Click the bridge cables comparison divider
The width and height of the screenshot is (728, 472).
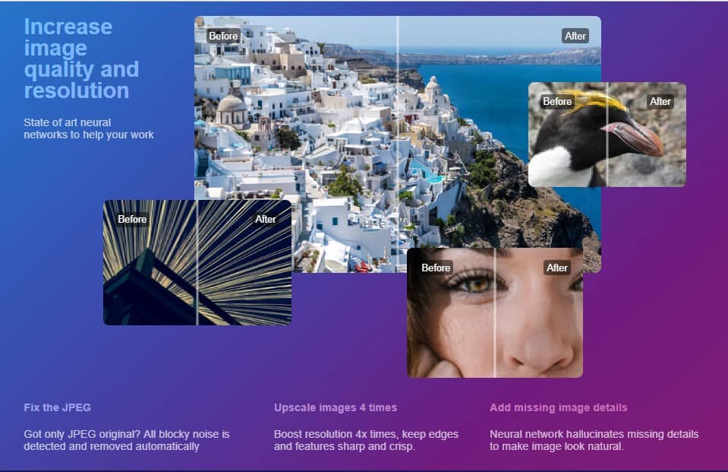click(197, 262)
